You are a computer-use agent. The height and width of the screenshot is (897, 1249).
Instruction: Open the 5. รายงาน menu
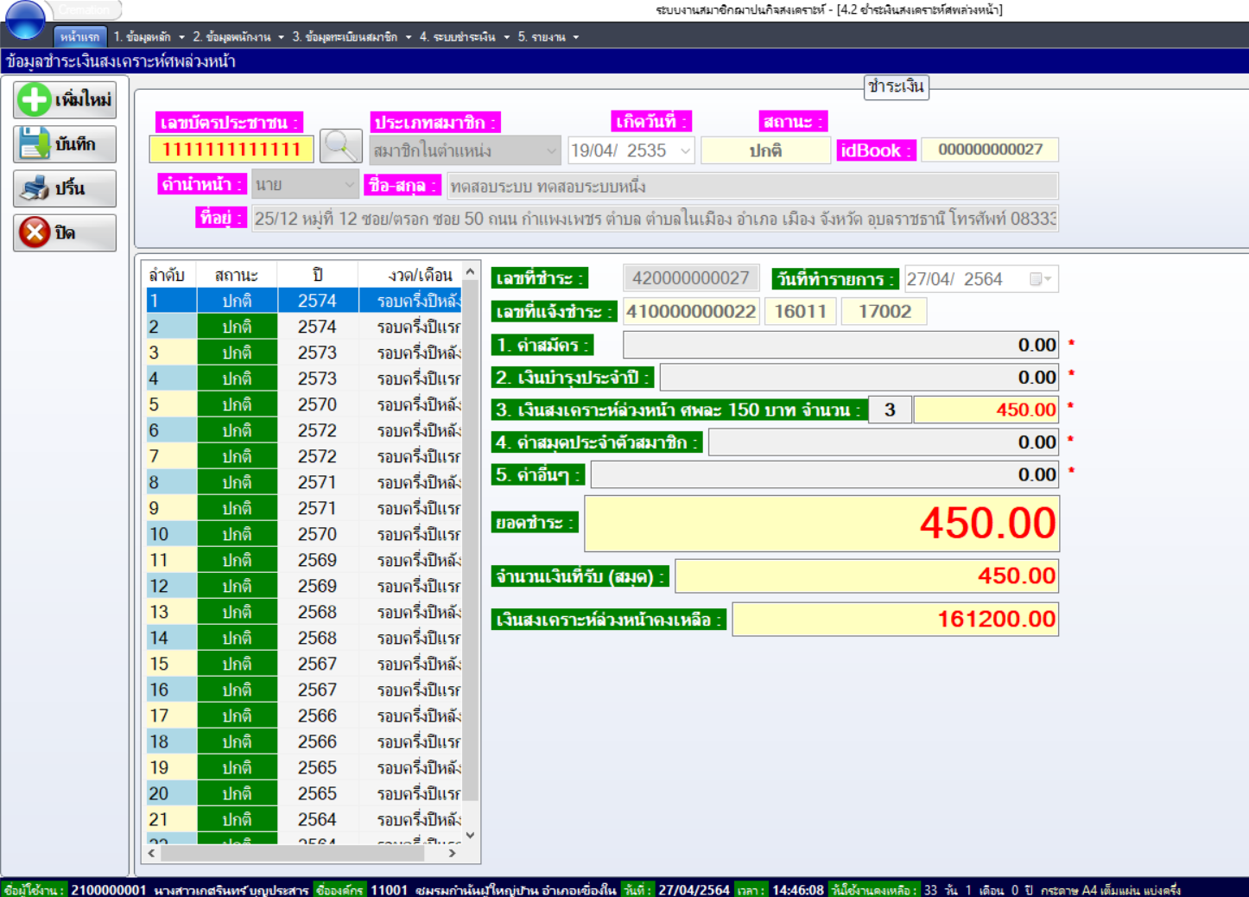point(548,37)
